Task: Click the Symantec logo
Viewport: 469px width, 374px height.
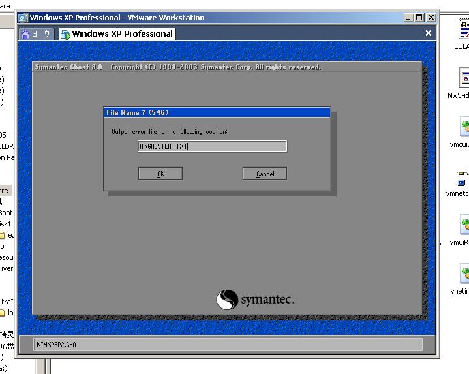Action: pos(255,299)
